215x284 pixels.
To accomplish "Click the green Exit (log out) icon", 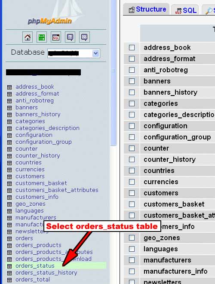I will point(42,37).
